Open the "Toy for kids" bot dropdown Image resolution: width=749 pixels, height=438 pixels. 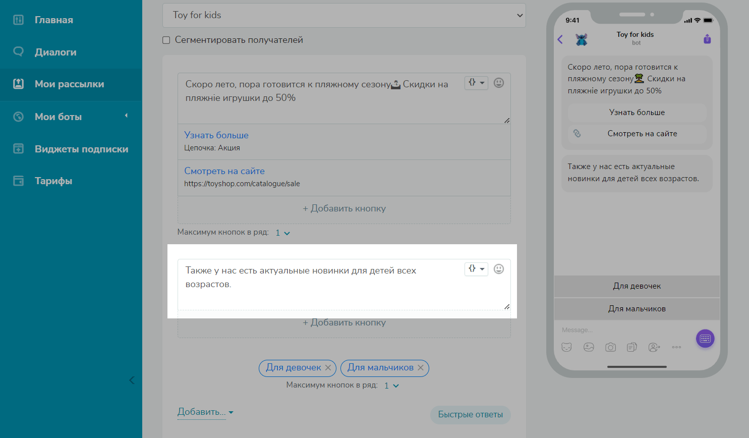(x=344, y=15)
